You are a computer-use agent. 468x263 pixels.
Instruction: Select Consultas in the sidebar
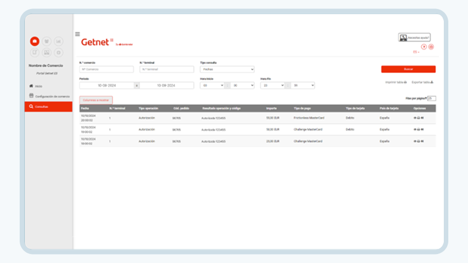point(48,106)
